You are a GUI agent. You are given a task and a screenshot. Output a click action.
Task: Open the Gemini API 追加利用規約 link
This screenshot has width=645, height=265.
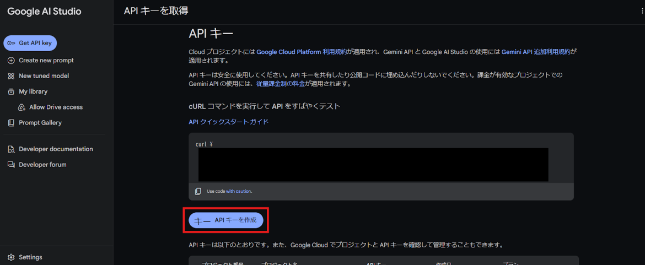tap(535, 52)
